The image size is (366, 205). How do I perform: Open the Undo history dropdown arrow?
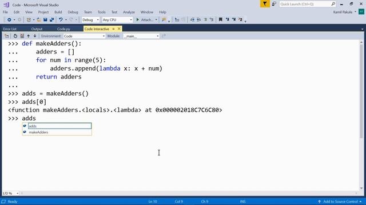[66, 20]
